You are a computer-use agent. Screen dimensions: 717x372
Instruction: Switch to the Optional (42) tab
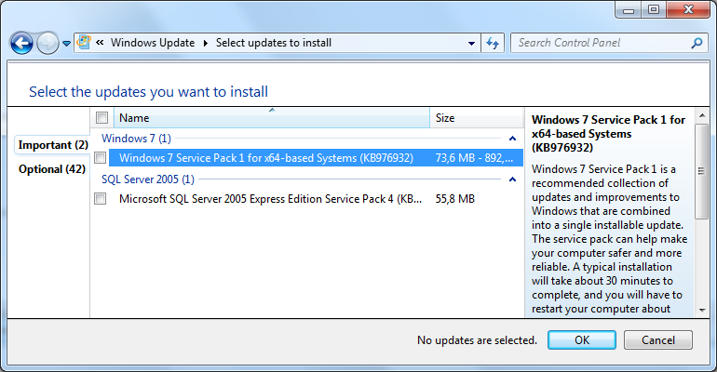tap(52, 169)
